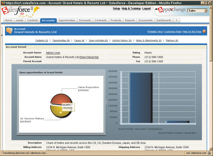The image size is (213, 156).
Task: Click the Open opportunities at Grand Hotels title
Action: [41, 73]
